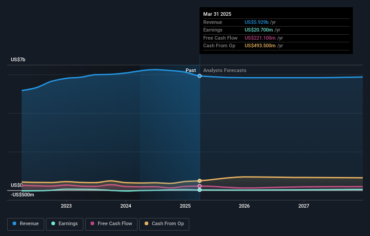The height and width of the screenshot is (236, 370).
Task: Toggle the Earnings series legend button
Action: [x=64, y=224]
